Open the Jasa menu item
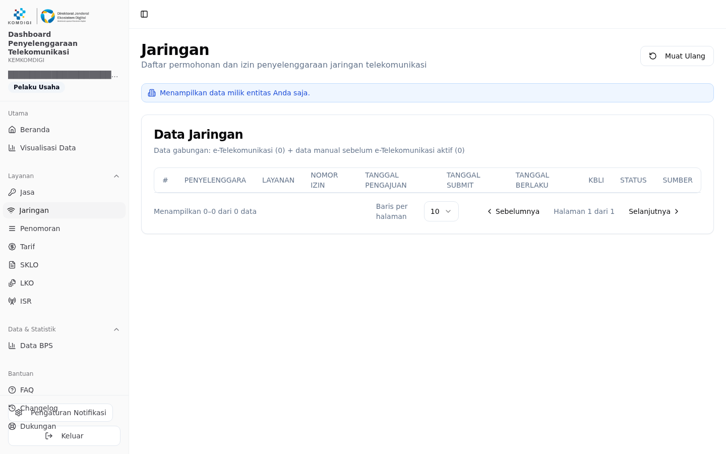This screenshot has height=454, width=726. coord(64,192)
